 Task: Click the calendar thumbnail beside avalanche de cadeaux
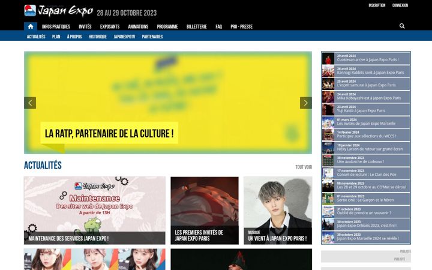click(x=328, y=161)
